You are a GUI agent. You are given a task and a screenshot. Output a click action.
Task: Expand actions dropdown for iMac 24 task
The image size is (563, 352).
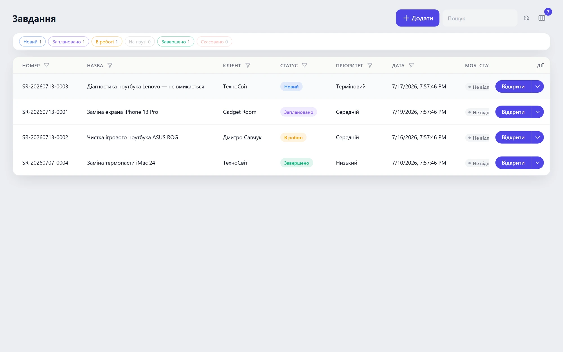coord(537,163)
